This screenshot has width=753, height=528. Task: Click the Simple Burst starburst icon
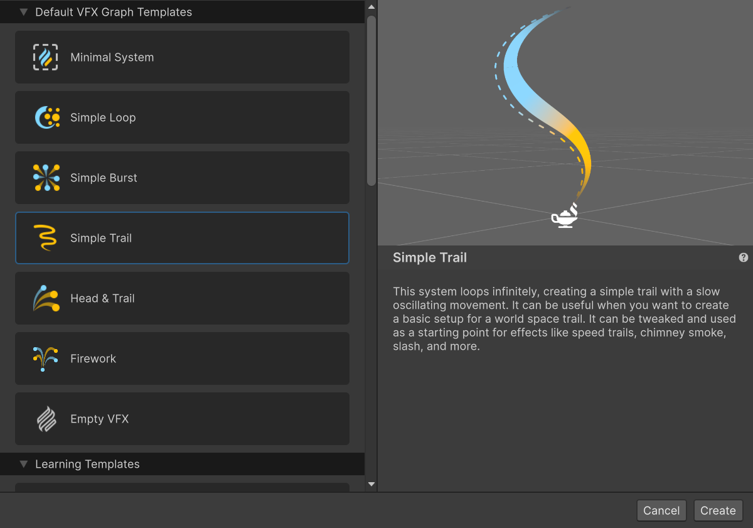tap(46, 178)
